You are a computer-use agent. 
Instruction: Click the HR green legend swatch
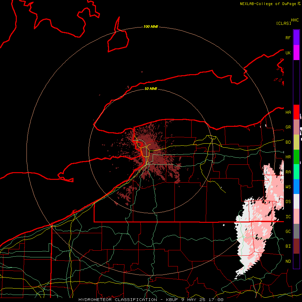pos(296,157)
